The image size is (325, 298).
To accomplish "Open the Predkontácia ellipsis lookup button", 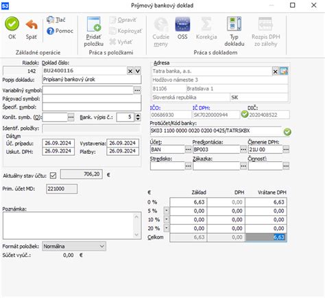I will 243,150.
